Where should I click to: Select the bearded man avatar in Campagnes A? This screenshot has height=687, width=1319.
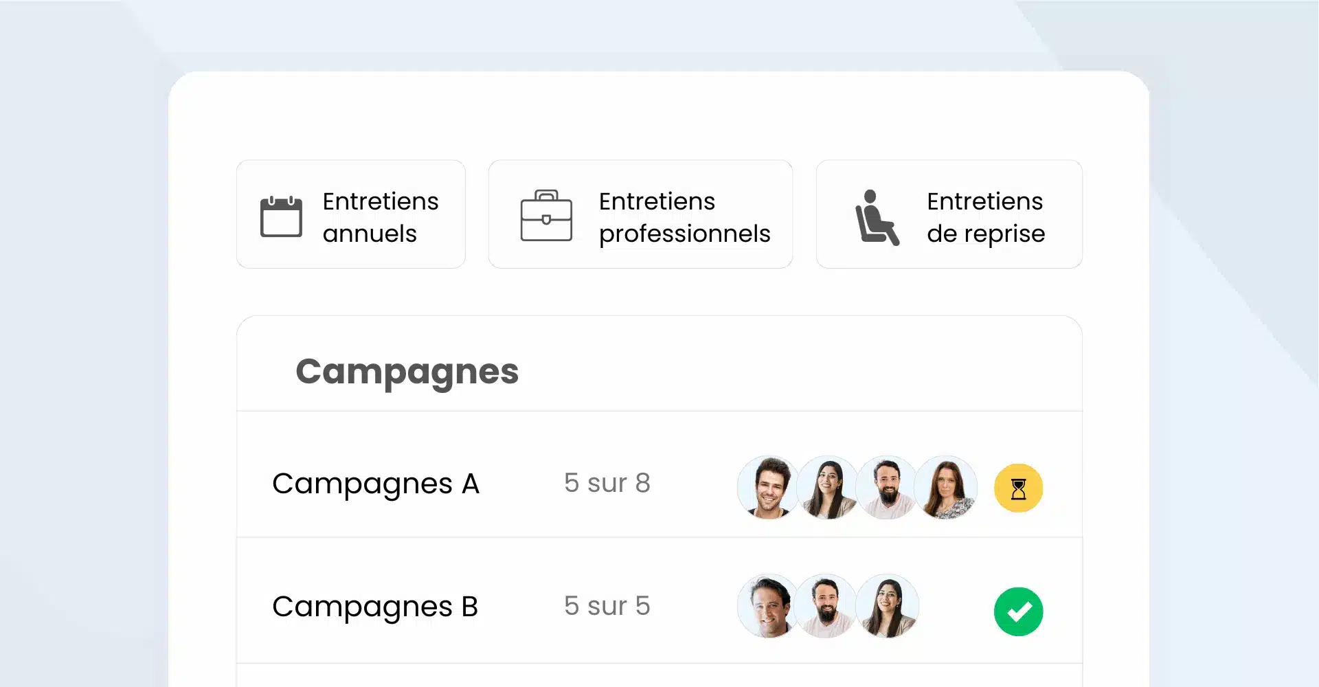(x=888, y=487)
